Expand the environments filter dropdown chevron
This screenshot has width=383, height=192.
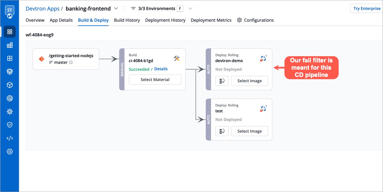coord(190,8)
